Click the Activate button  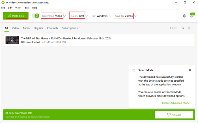point(174,115)
